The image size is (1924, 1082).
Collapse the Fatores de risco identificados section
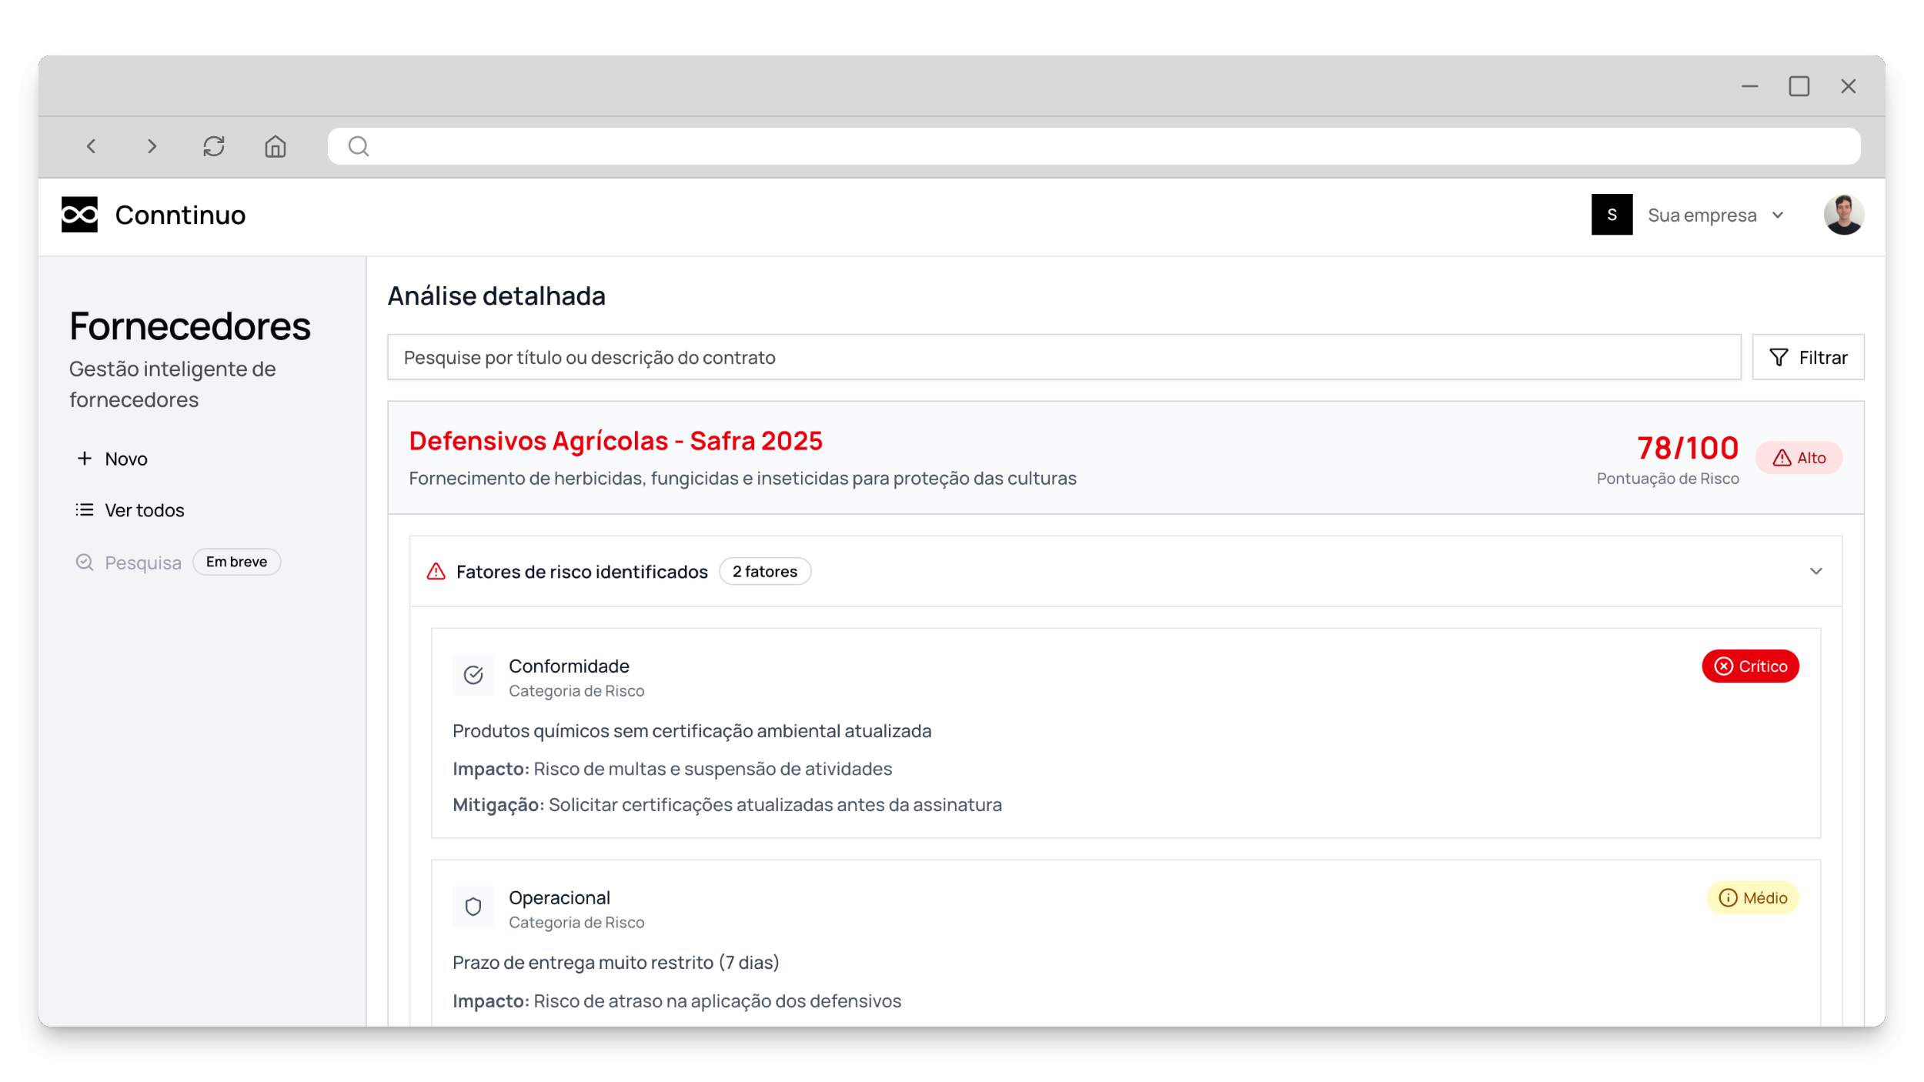pos(1816,572)
